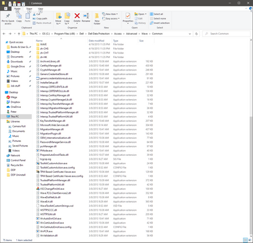Viewport: 253px width, 243px height.
Task: Click the Name column header
Action: click(x=39, y=40)
